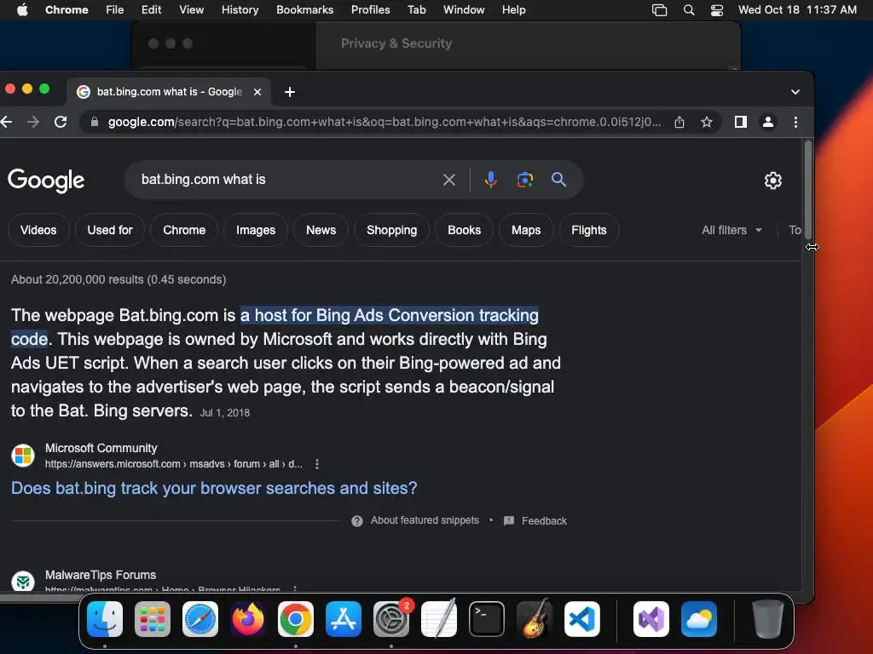Click About featured snippets help icon
Viewport: 873px width, 654px height.
(357, 520)
